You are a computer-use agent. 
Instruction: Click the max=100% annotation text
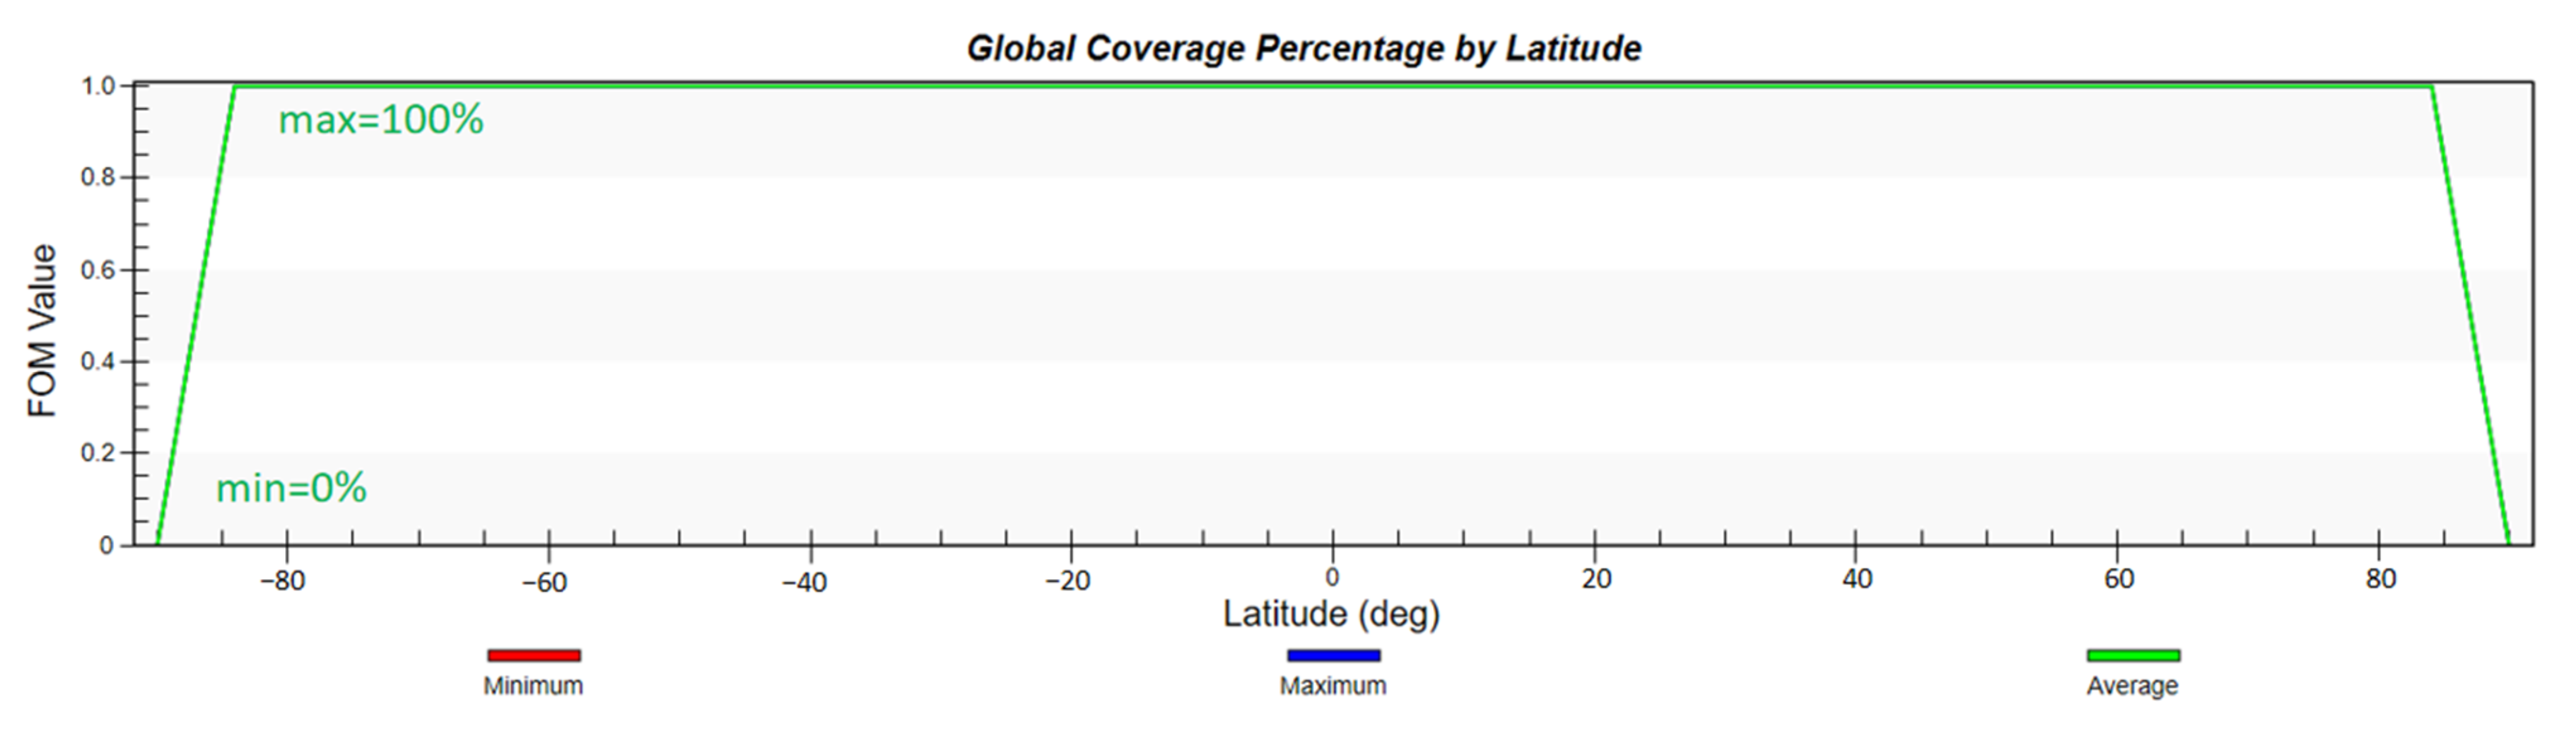click(x=381, y=120)
